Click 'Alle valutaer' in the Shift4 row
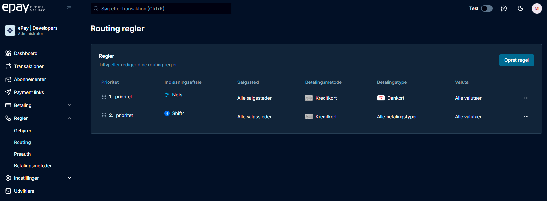 pyautogui.click(x=468, y=117)
